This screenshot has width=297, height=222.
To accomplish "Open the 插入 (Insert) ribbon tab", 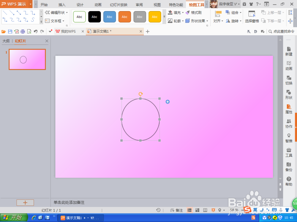I will tap(62, 5).
